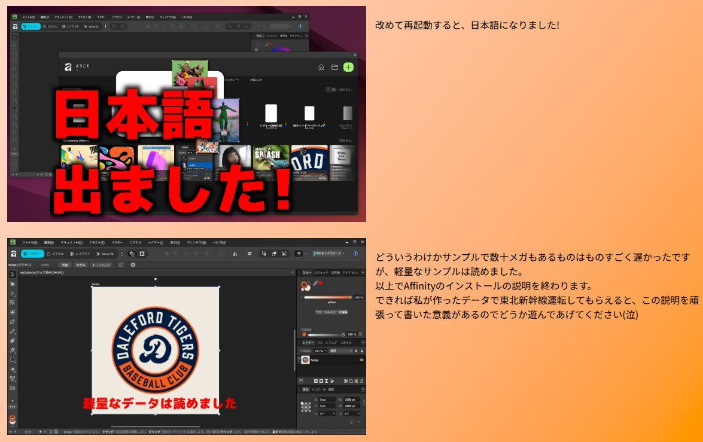Click the three-dots more tools button in lower toolbox
This screenshot has height=442, width=703.
12,407
